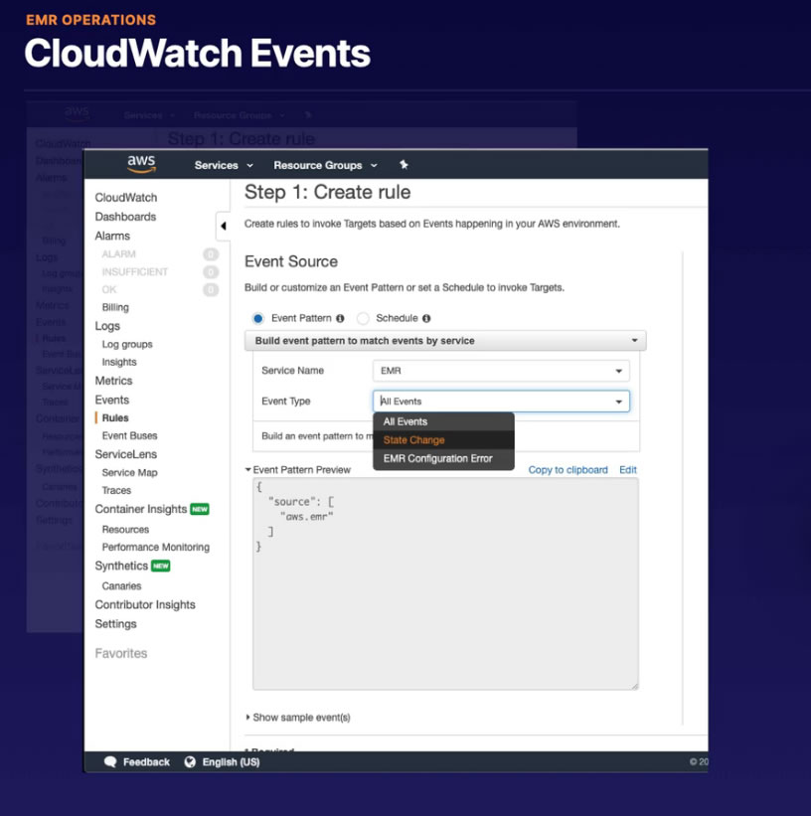Screen dimensions: 811x816
Task: Click the Feedback speech bubble icon
Action: (x=110, y=762)
